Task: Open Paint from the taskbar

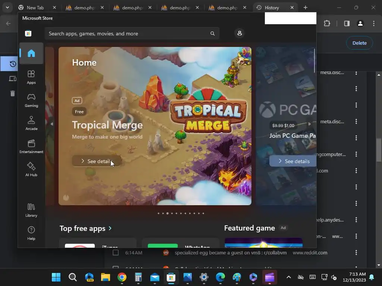Action: [x=237, y=277]
